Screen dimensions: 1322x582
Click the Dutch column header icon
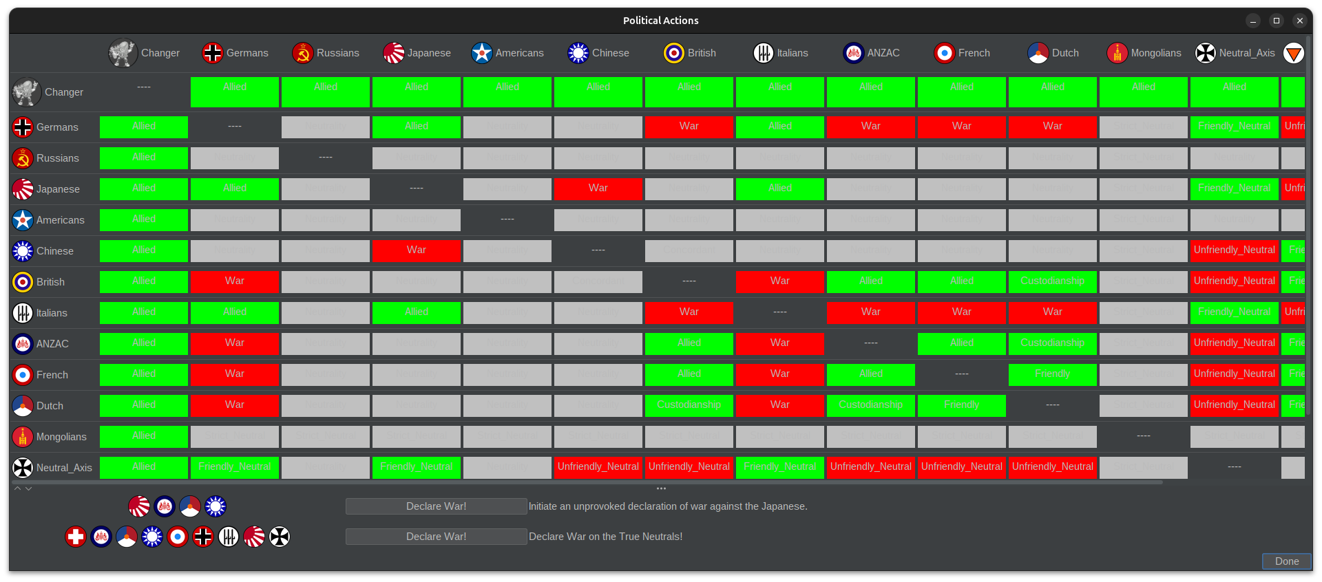1038,53
